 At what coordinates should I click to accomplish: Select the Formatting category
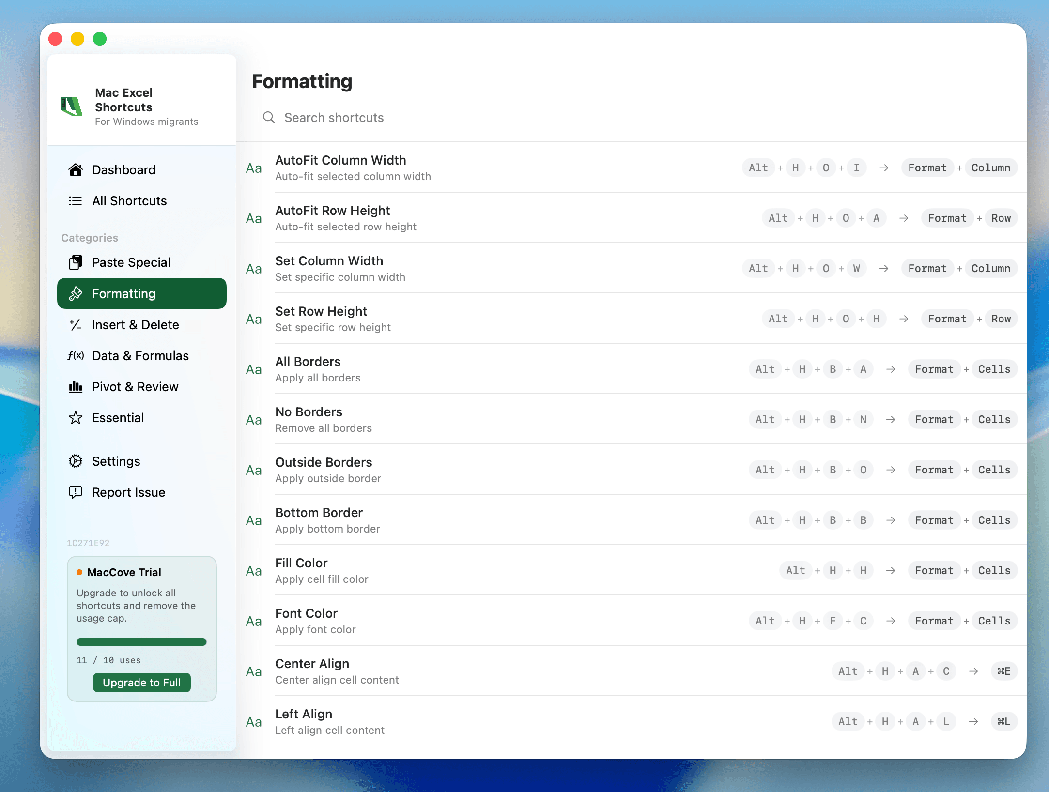pos(142,293)
